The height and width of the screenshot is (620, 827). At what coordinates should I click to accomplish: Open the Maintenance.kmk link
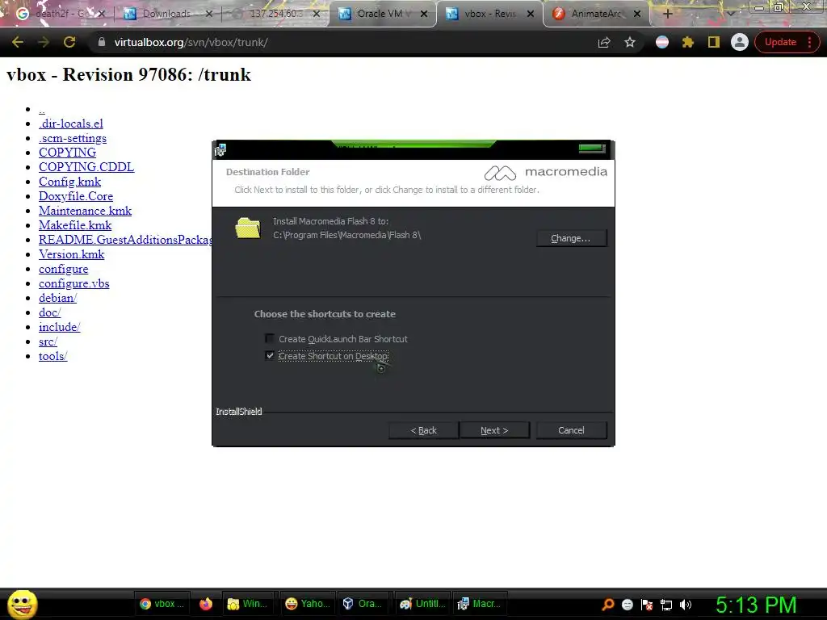[85, 211]
